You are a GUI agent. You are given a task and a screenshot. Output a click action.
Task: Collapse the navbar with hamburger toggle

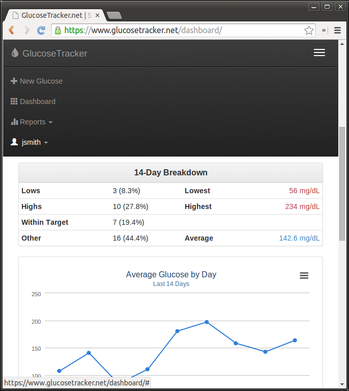click(x=319, y=53)
